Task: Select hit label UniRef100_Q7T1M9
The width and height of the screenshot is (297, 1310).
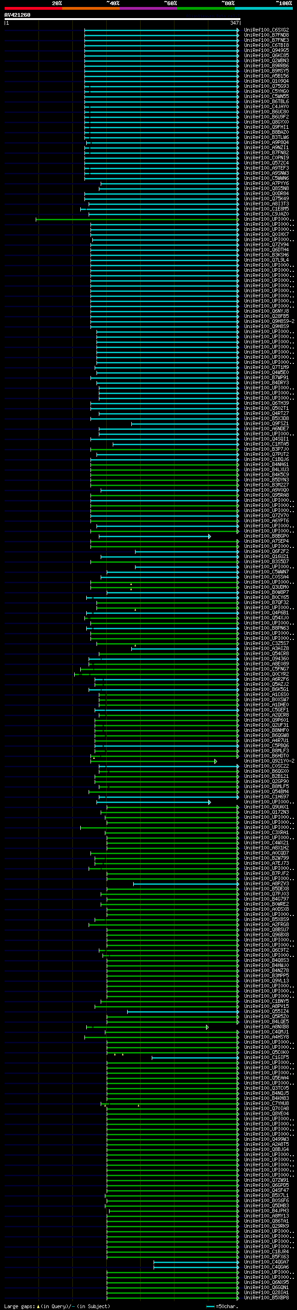Action: pos(266,367)
